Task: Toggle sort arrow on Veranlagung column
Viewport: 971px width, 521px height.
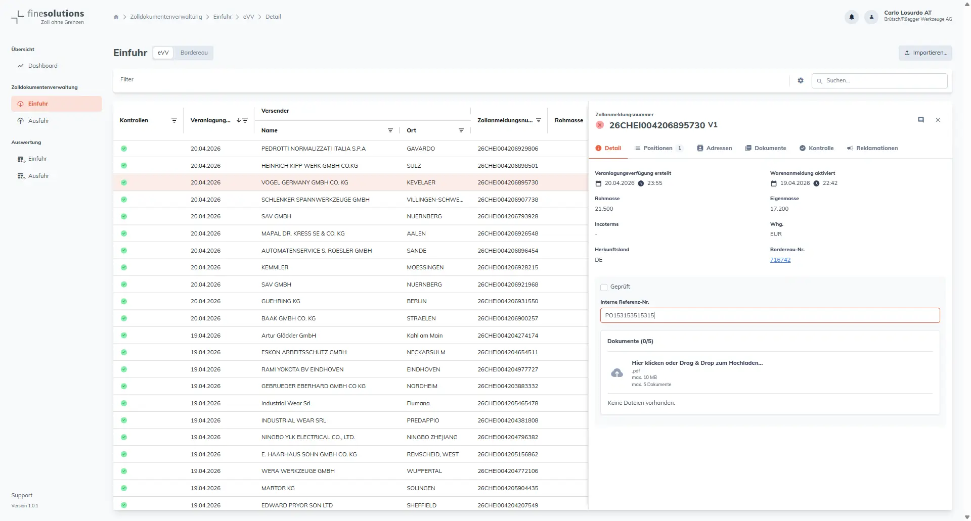Action: point(239,120)
